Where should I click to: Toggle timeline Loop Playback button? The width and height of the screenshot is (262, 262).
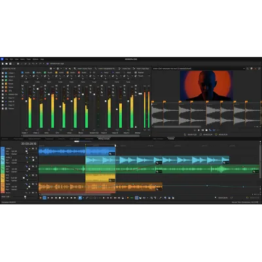point(45,198)
